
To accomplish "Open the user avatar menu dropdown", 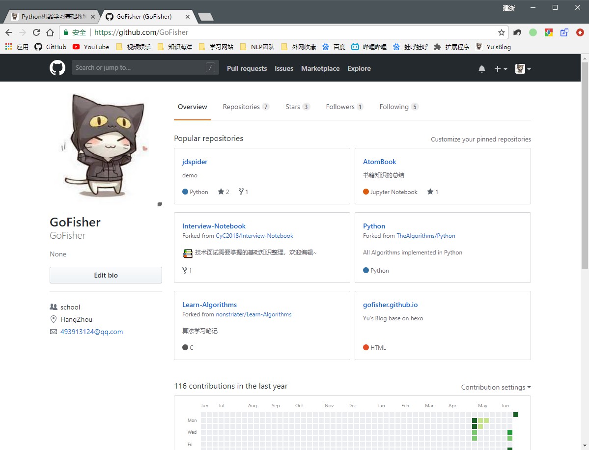I will 523,69.
